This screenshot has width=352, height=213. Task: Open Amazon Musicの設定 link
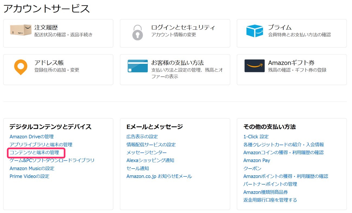click(32, 168)
